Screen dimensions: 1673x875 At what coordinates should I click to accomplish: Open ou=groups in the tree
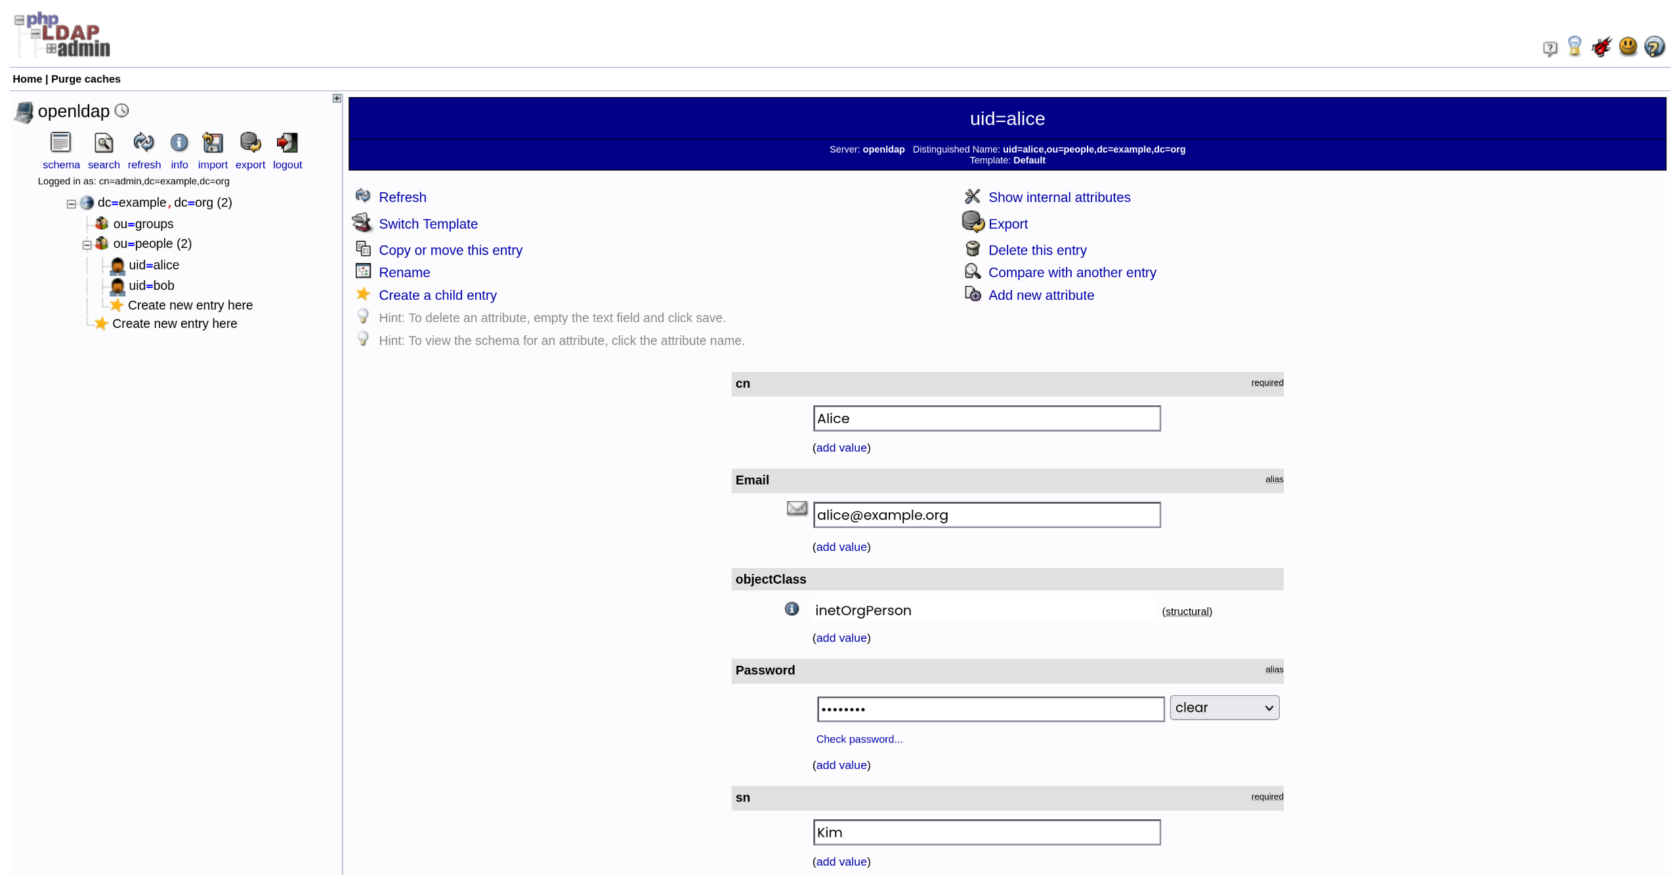pyautogui.click(x=143, y=224)
